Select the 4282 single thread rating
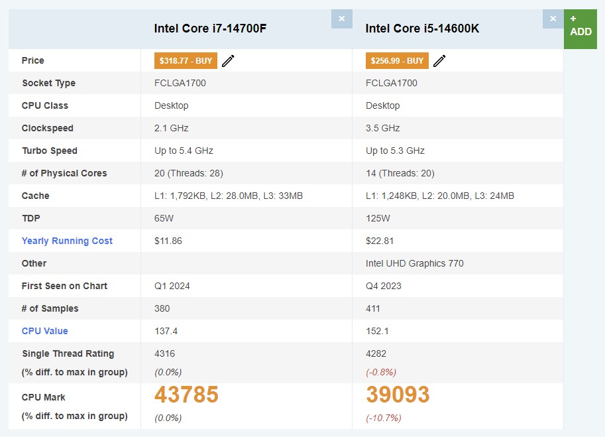 point(376,353)
